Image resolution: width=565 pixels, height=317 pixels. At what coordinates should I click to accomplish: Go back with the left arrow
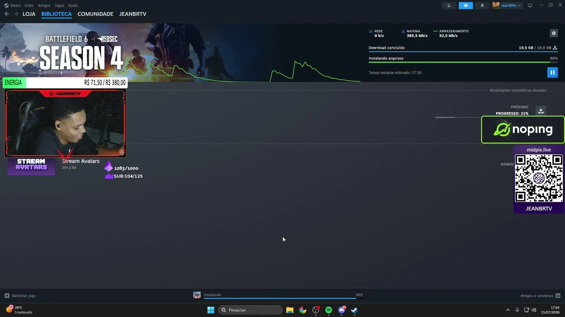pyautogui.click(x=7, y=14)
